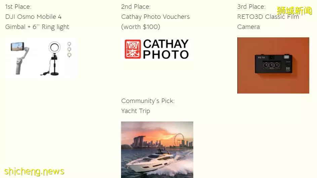Viewport: 317px width, 178px height.
Task: Click the red Cathay Photo seal logo
Action: [133, 49]
